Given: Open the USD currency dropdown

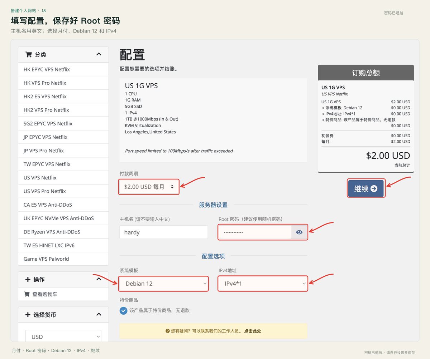Looking at the screenshot, I should [x=63, y=337].
